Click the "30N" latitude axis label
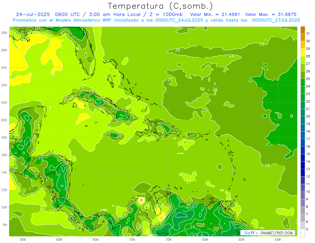This screenshot has width=315, height=243. (4, 33)
